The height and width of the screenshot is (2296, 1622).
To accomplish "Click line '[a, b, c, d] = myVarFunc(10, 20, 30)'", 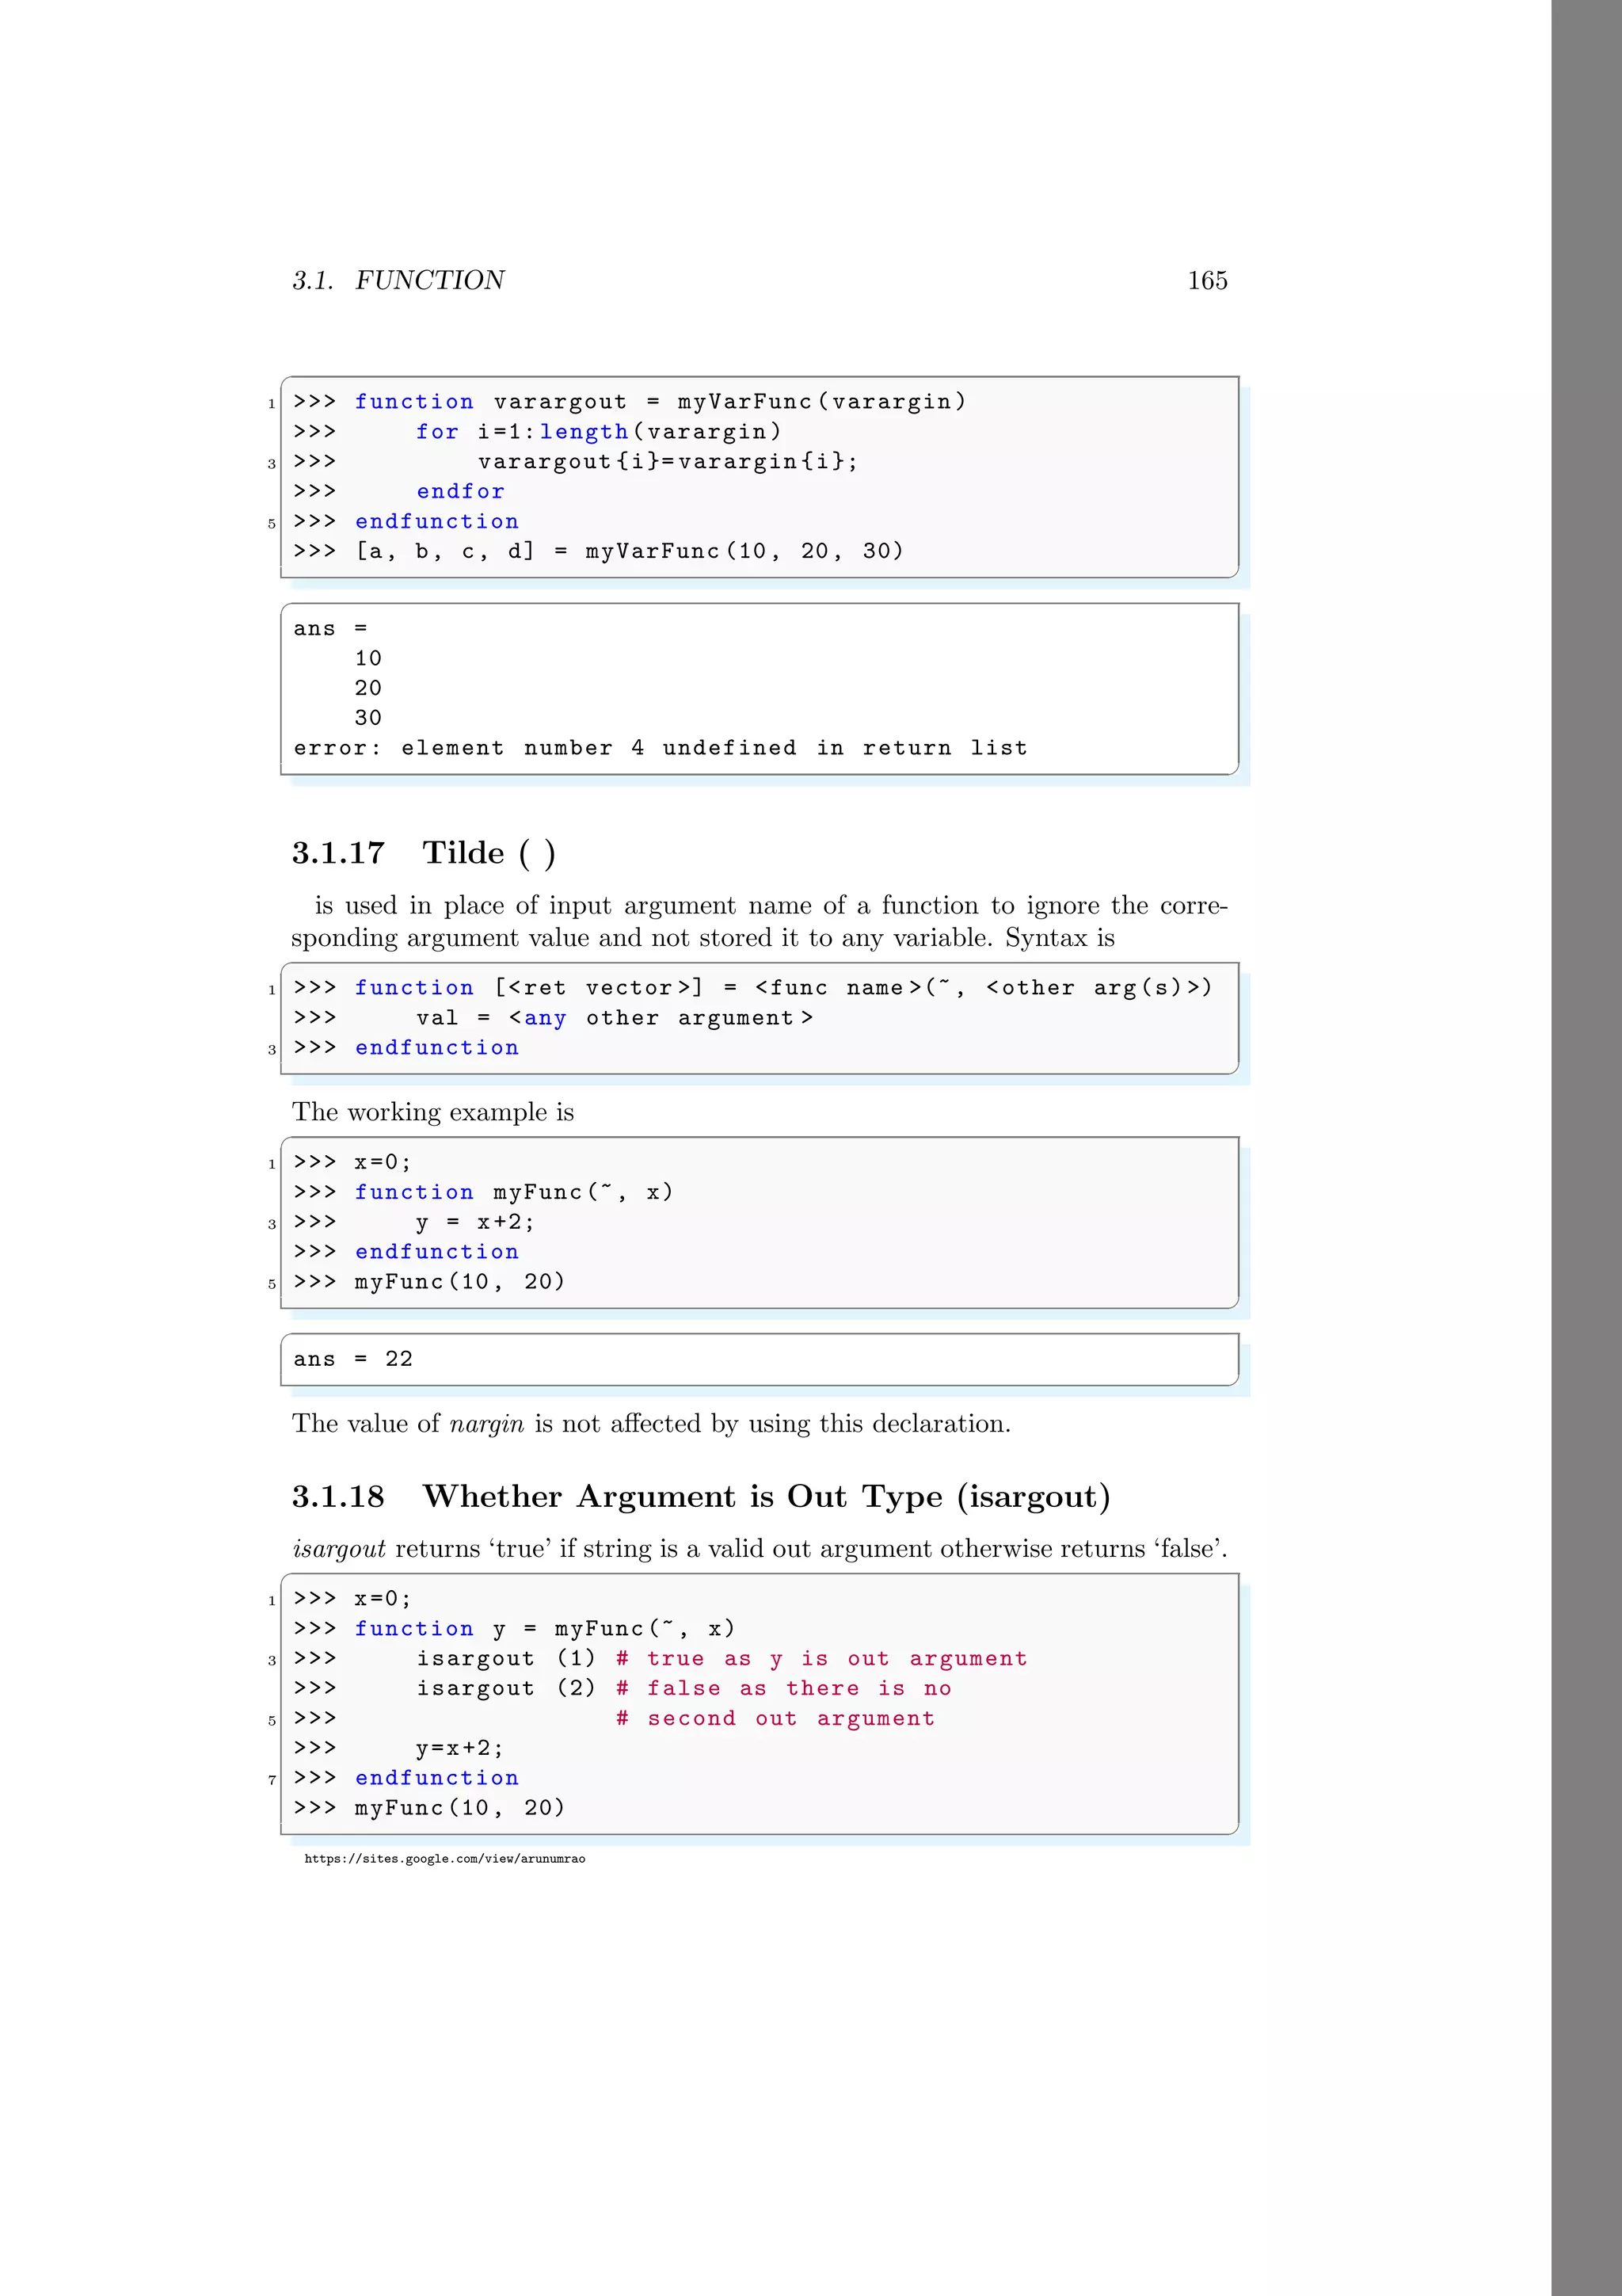I will click(x=630, y=551).
